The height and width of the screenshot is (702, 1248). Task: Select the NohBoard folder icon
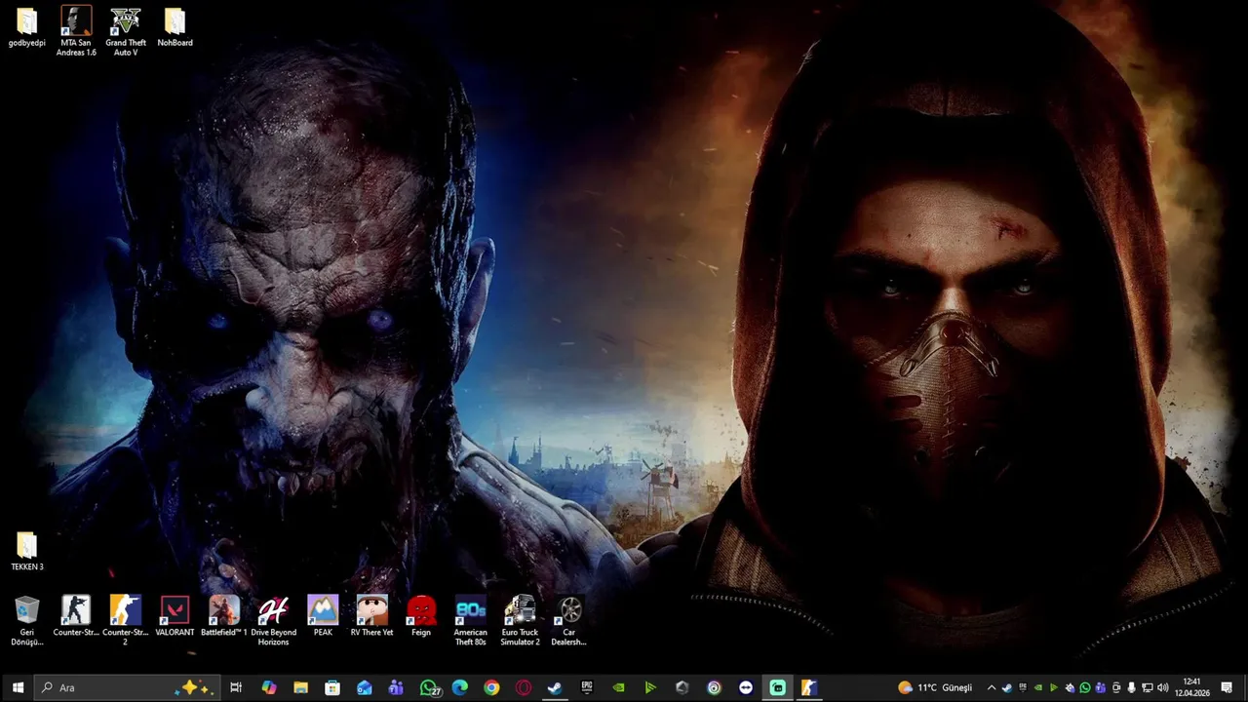coord(175,28)
